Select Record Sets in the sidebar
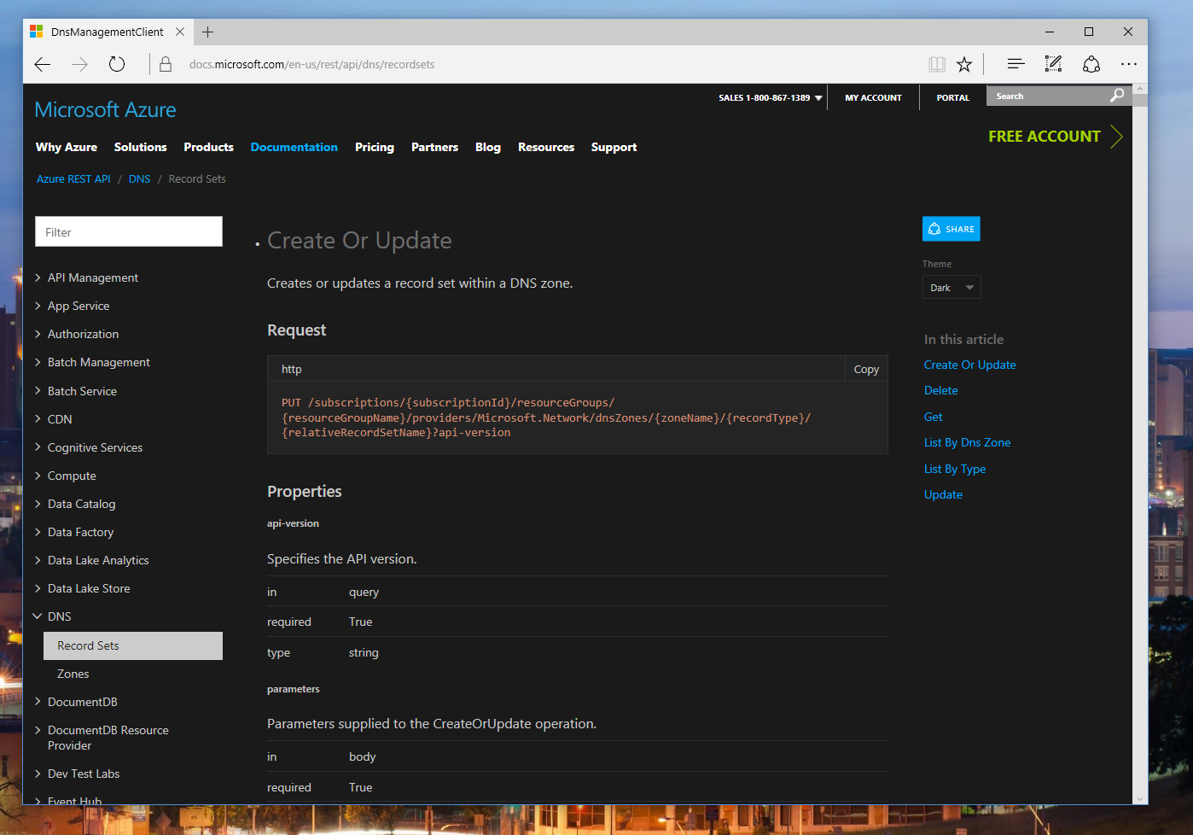 pyautogui.click(x=133, y=645)
